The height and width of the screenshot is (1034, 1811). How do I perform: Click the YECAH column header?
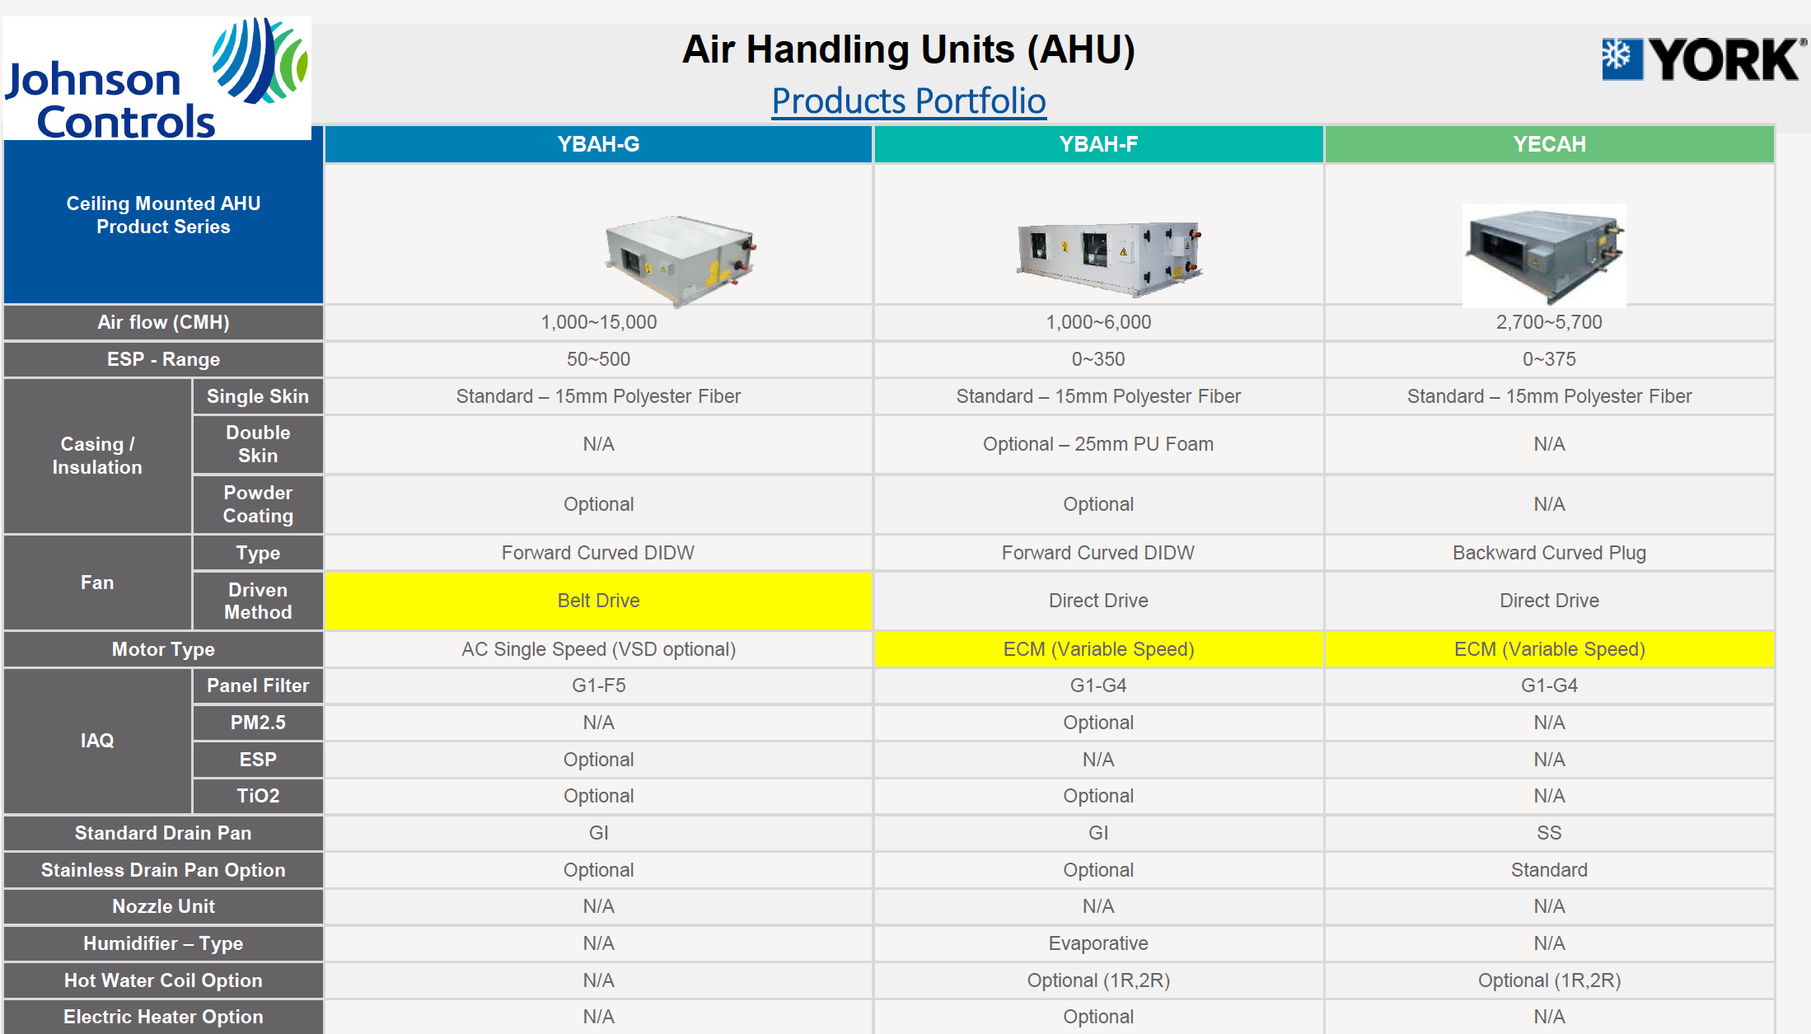pos(1549,144)
